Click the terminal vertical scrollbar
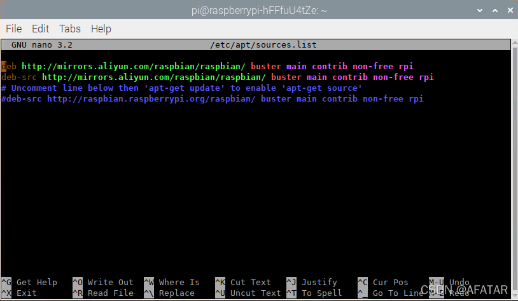The height and width of the screenshot is (301, 518). 515,168
